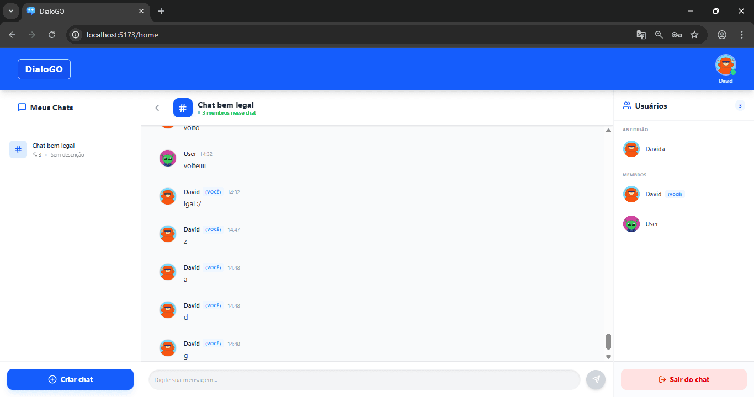Open Chat bem legal in chat list
This screenshot has width=754, height=397.
tap(70, 149)
